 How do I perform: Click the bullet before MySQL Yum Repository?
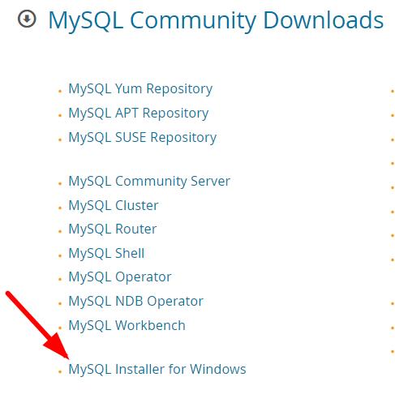point(60,92)
